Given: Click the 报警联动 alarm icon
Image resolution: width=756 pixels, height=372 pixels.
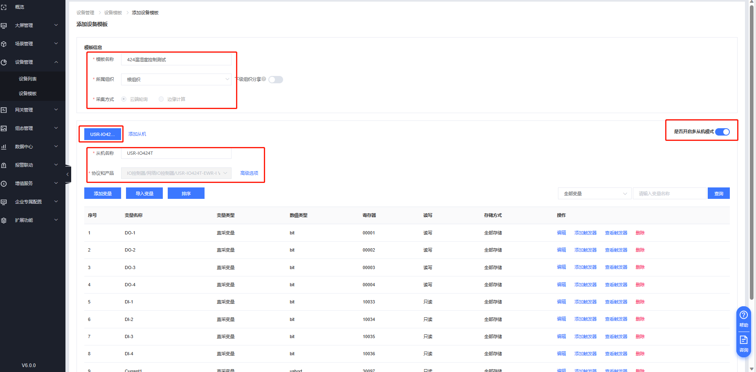Looking at the screenshot, I should 4,165.
